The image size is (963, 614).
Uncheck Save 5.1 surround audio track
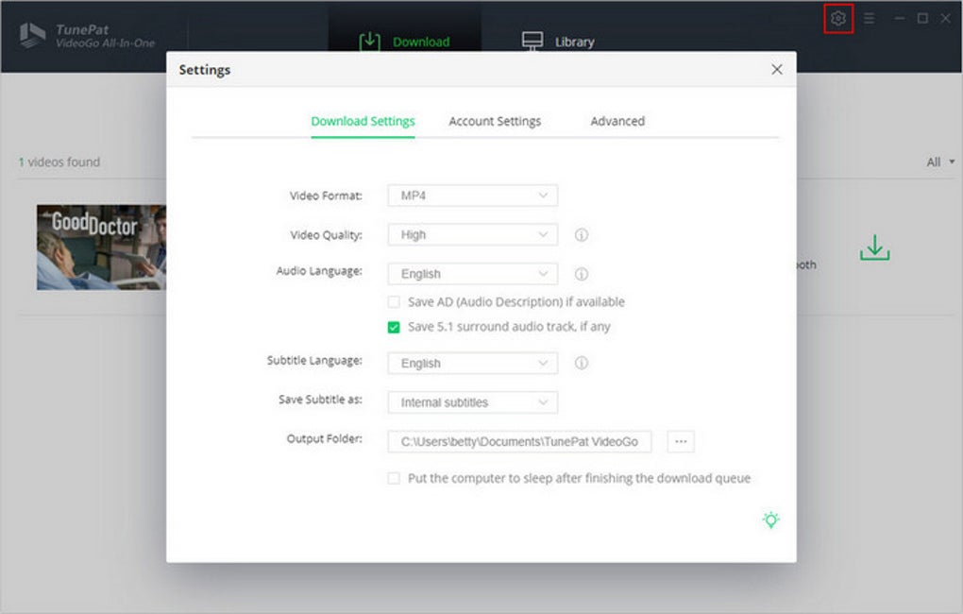pos(394,326)
